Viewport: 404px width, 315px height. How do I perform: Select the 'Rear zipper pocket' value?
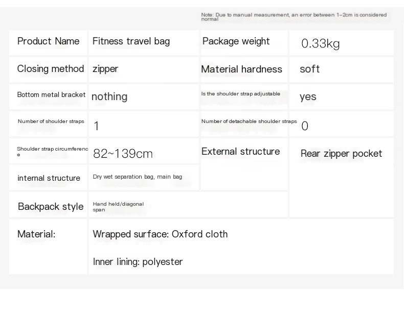pos(341,154)
